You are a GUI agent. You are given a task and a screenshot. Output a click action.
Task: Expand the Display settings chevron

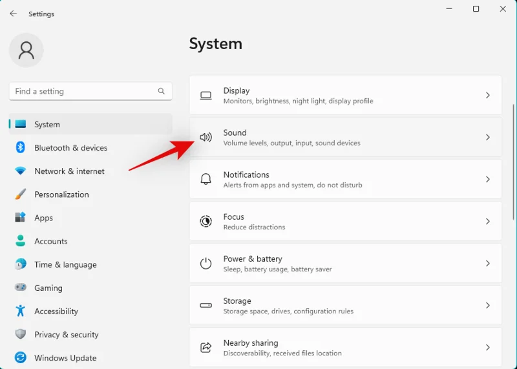coord(488,96)
